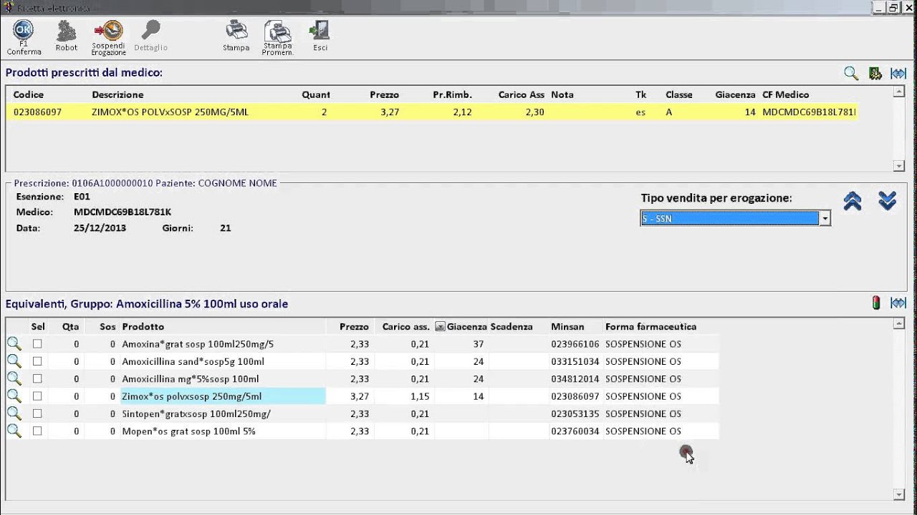The width and height of the screenshot is (917, 515).
Task: Click the double down-arrow navigation icon
Action: pos(887,202)
